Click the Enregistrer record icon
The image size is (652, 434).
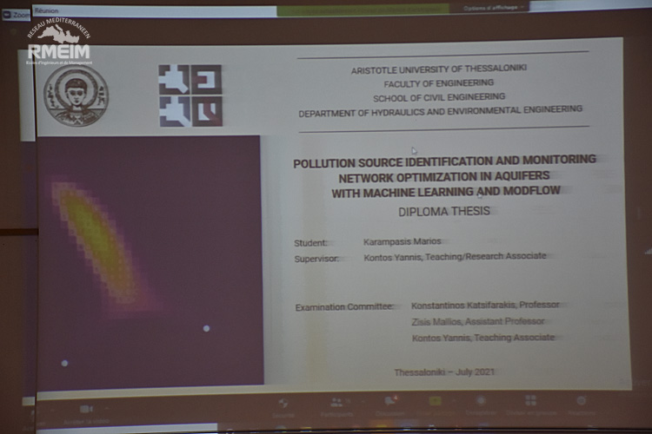coord(480,401)
